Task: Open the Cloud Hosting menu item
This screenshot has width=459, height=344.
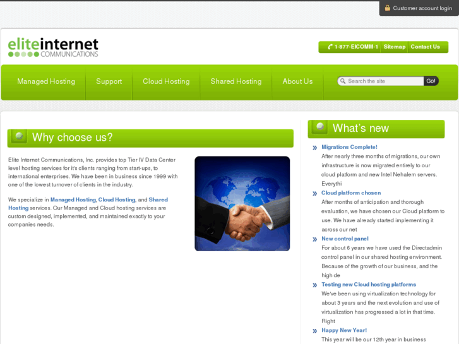Action: (166, 81)
